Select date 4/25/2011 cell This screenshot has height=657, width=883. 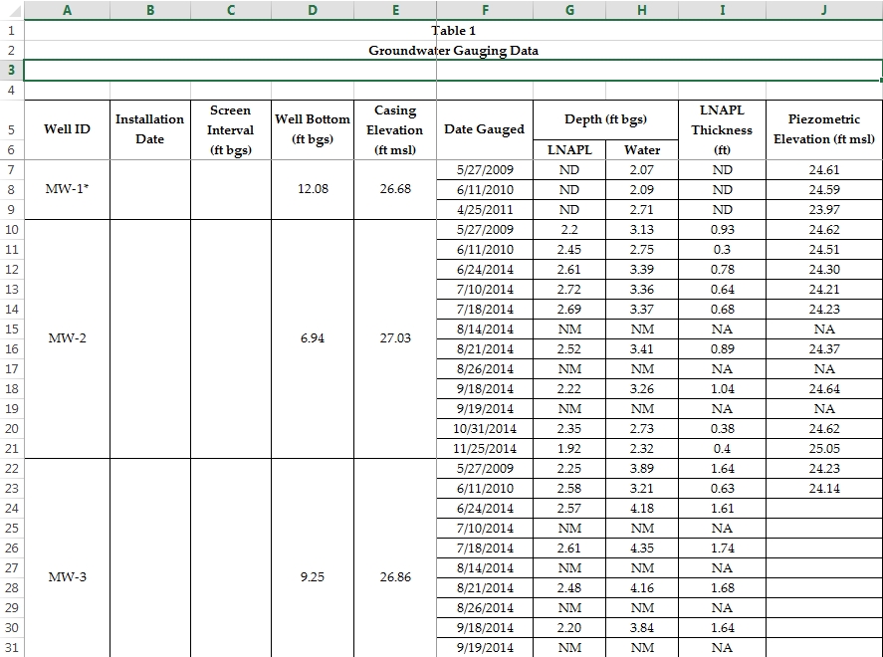(x=485, y=210)
